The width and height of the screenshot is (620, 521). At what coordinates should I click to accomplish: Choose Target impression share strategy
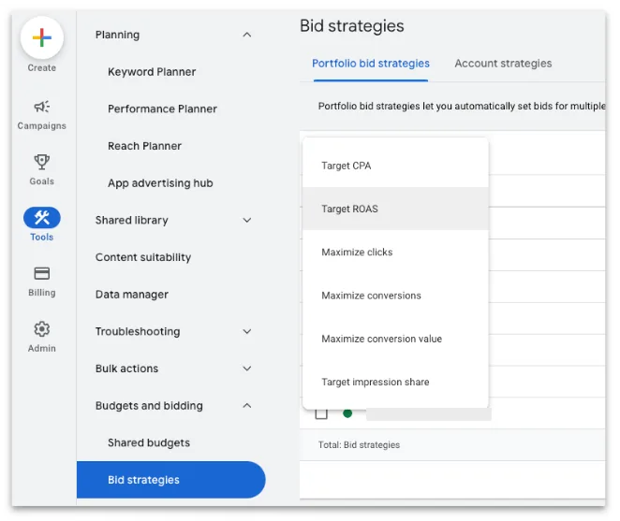[395, 382]
